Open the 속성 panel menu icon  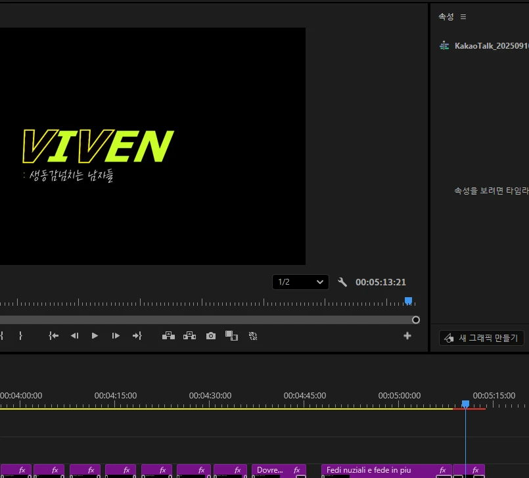pyautogui.click(x=463, y=16)
